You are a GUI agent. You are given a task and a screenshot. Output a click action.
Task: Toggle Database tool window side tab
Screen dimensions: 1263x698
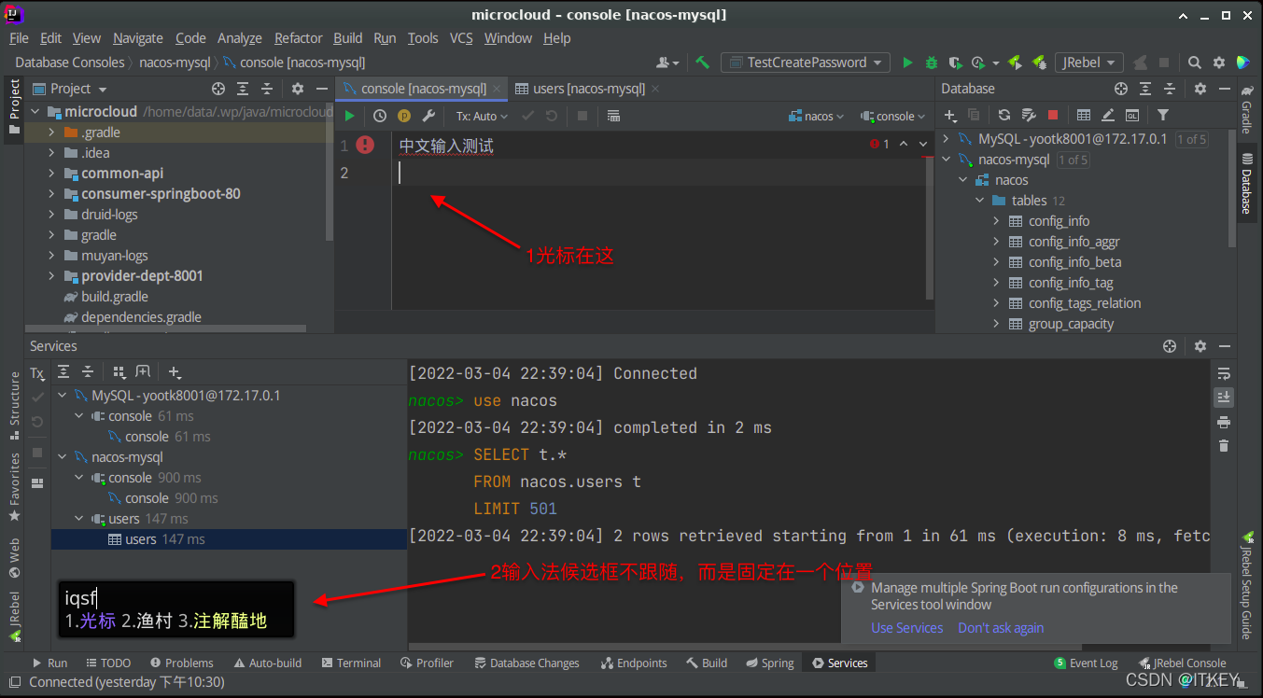click(x=1247, y=185)
